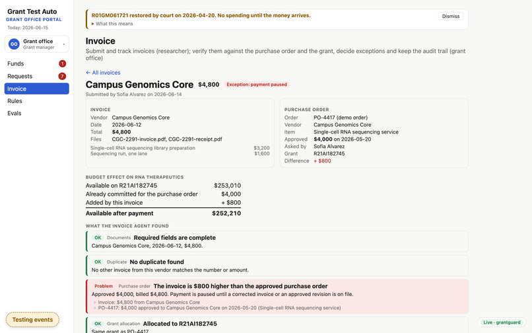
Task: Click the PO-4417 (demo order) value
Action: coord(341,118)
